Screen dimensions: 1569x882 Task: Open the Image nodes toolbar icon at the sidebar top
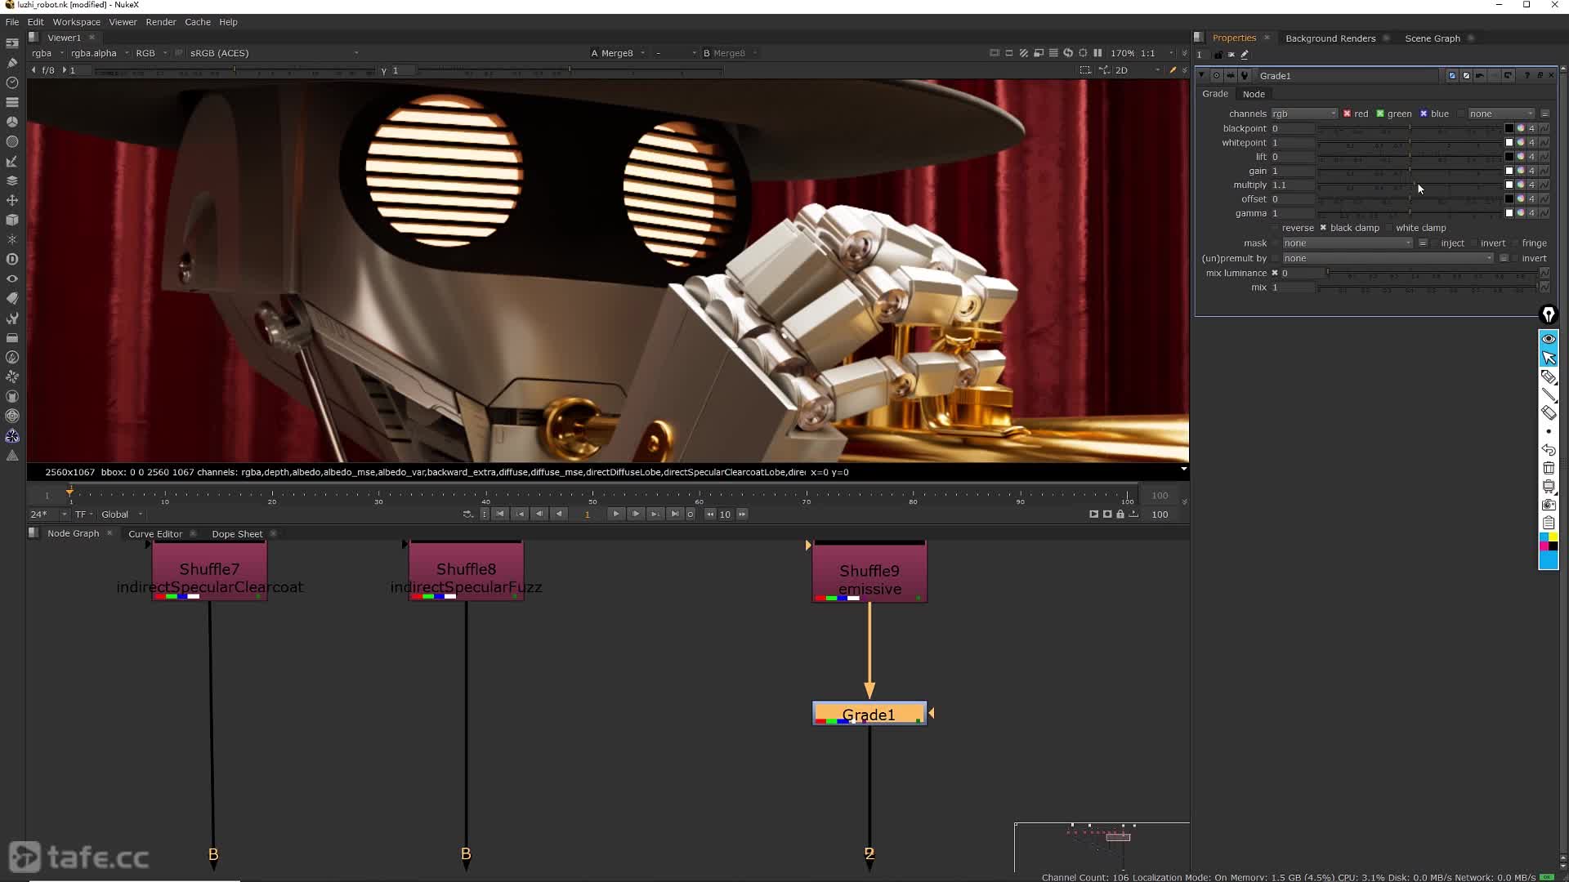click(12, 43)
